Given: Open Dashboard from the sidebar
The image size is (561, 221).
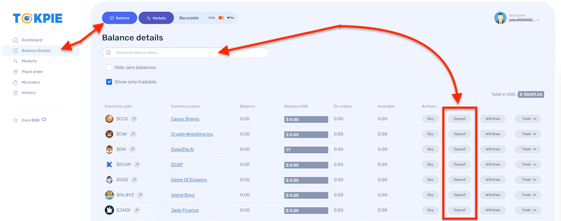Looking at the screenshot, I should tap(31, 40).
